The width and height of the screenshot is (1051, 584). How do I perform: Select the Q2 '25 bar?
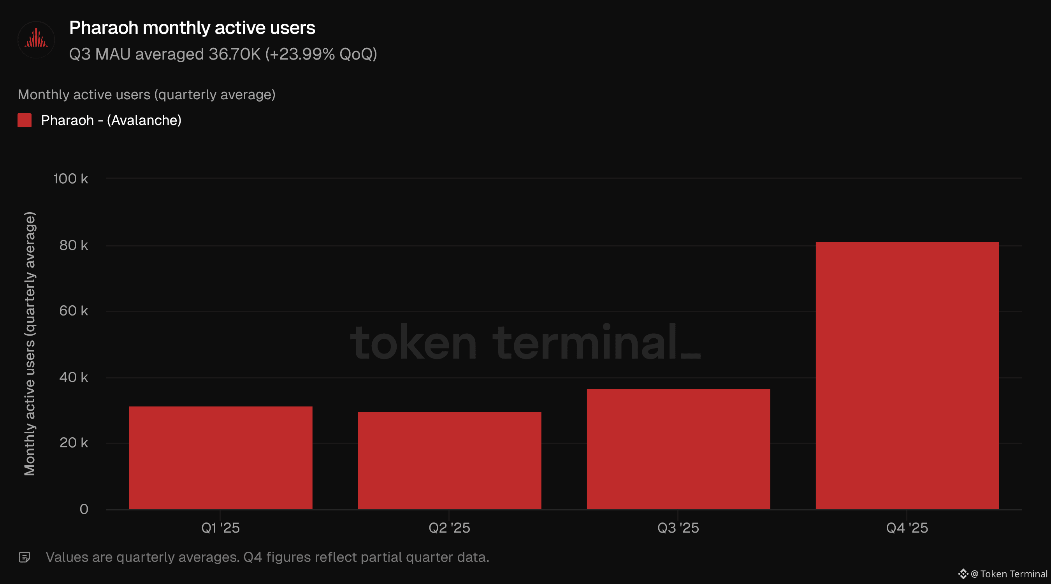click(x=449, y=460)
